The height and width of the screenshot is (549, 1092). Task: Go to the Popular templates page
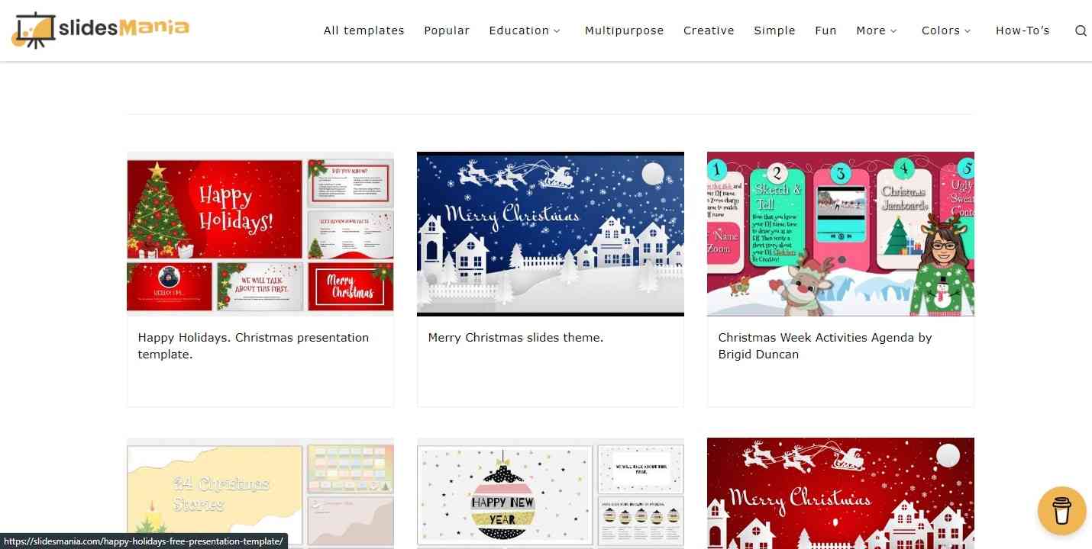[x=447, y=30]
